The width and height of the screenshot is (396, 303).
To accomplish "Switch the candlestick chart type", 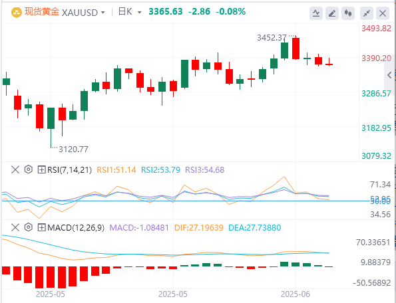I will coord(348,13).
